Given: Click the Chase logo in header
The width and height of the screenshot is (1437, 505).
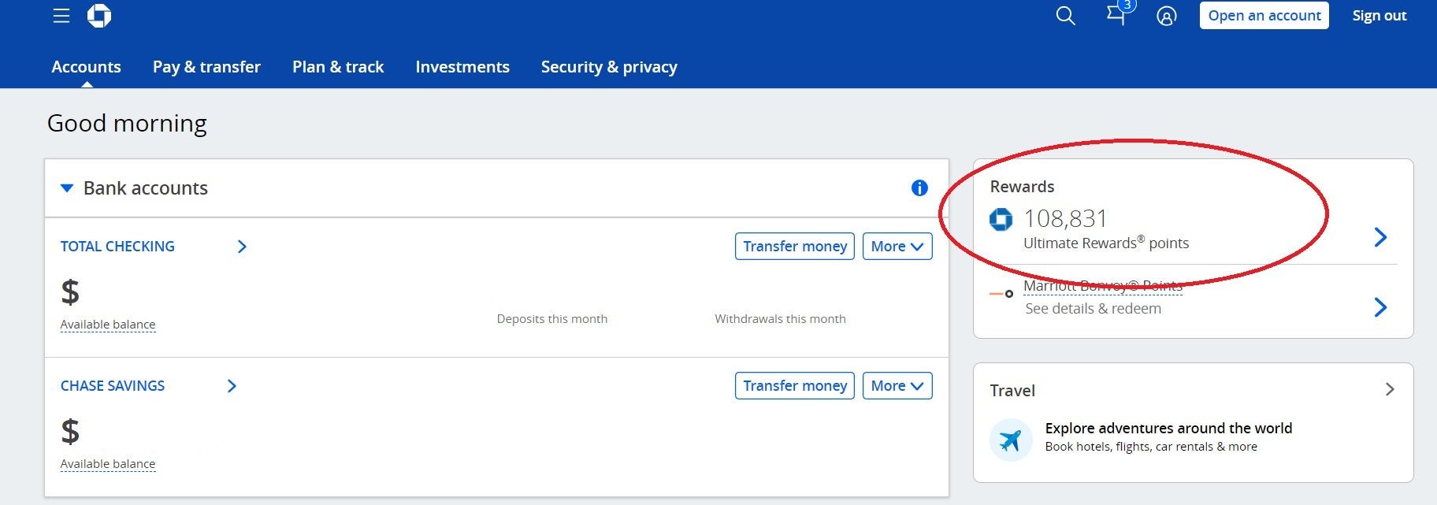Looking at the screenshot, I should tap(99, 16).
